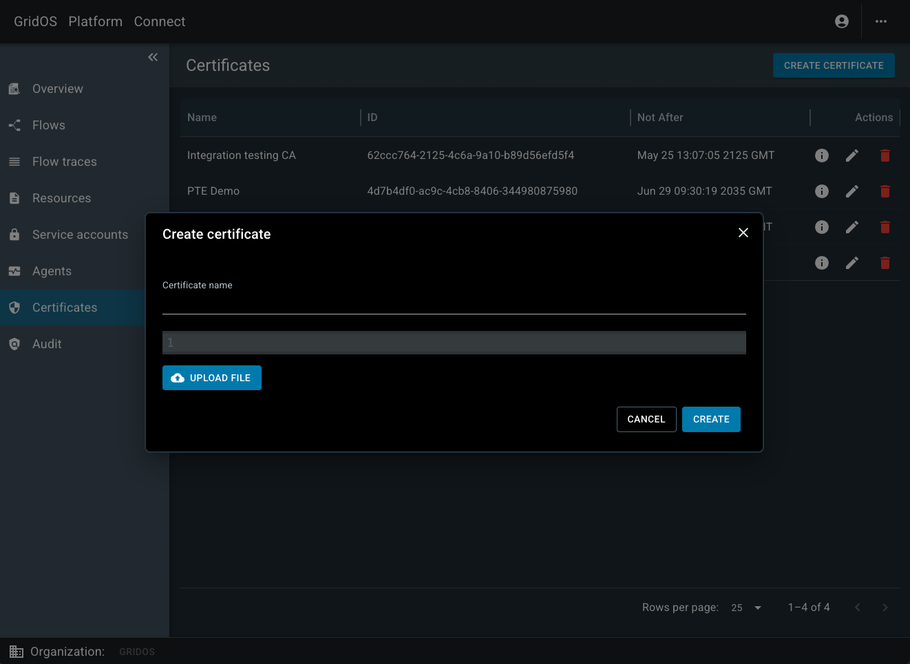
Task: Cancel the Create certificate dialog
Action: coord(646,419)
